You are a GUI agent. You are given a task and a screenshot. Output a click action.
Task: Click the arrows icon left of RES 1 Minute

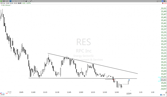click(1, 5)
